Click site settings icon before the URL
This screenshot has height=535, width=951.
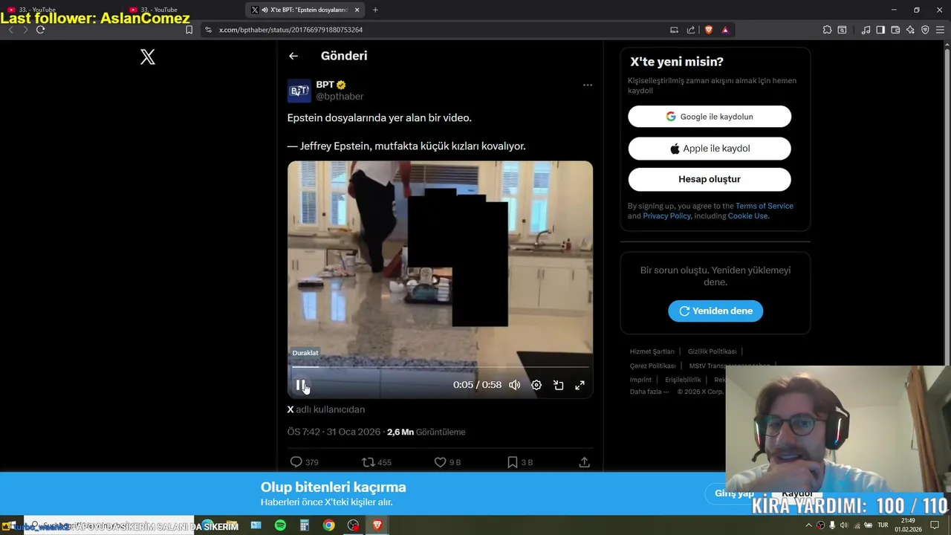click(x=209, y=30)
